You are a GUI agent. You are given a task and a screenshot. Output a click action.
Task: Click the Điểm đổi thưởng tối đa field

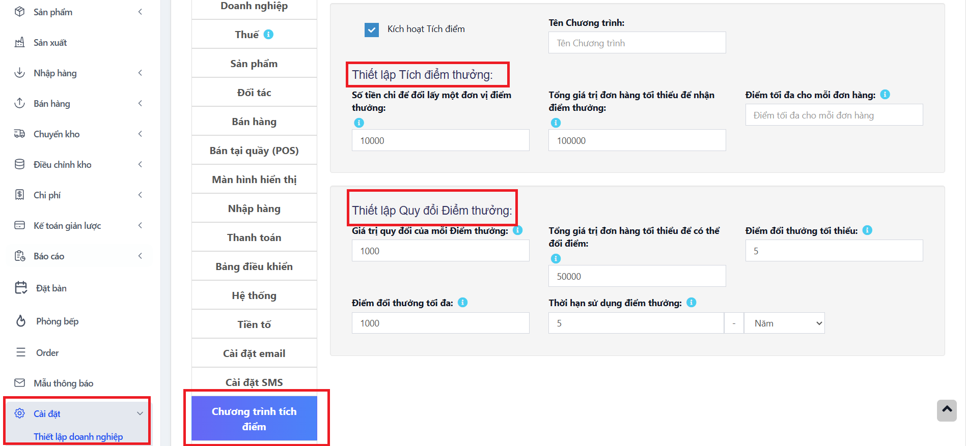tap(440, 323)
